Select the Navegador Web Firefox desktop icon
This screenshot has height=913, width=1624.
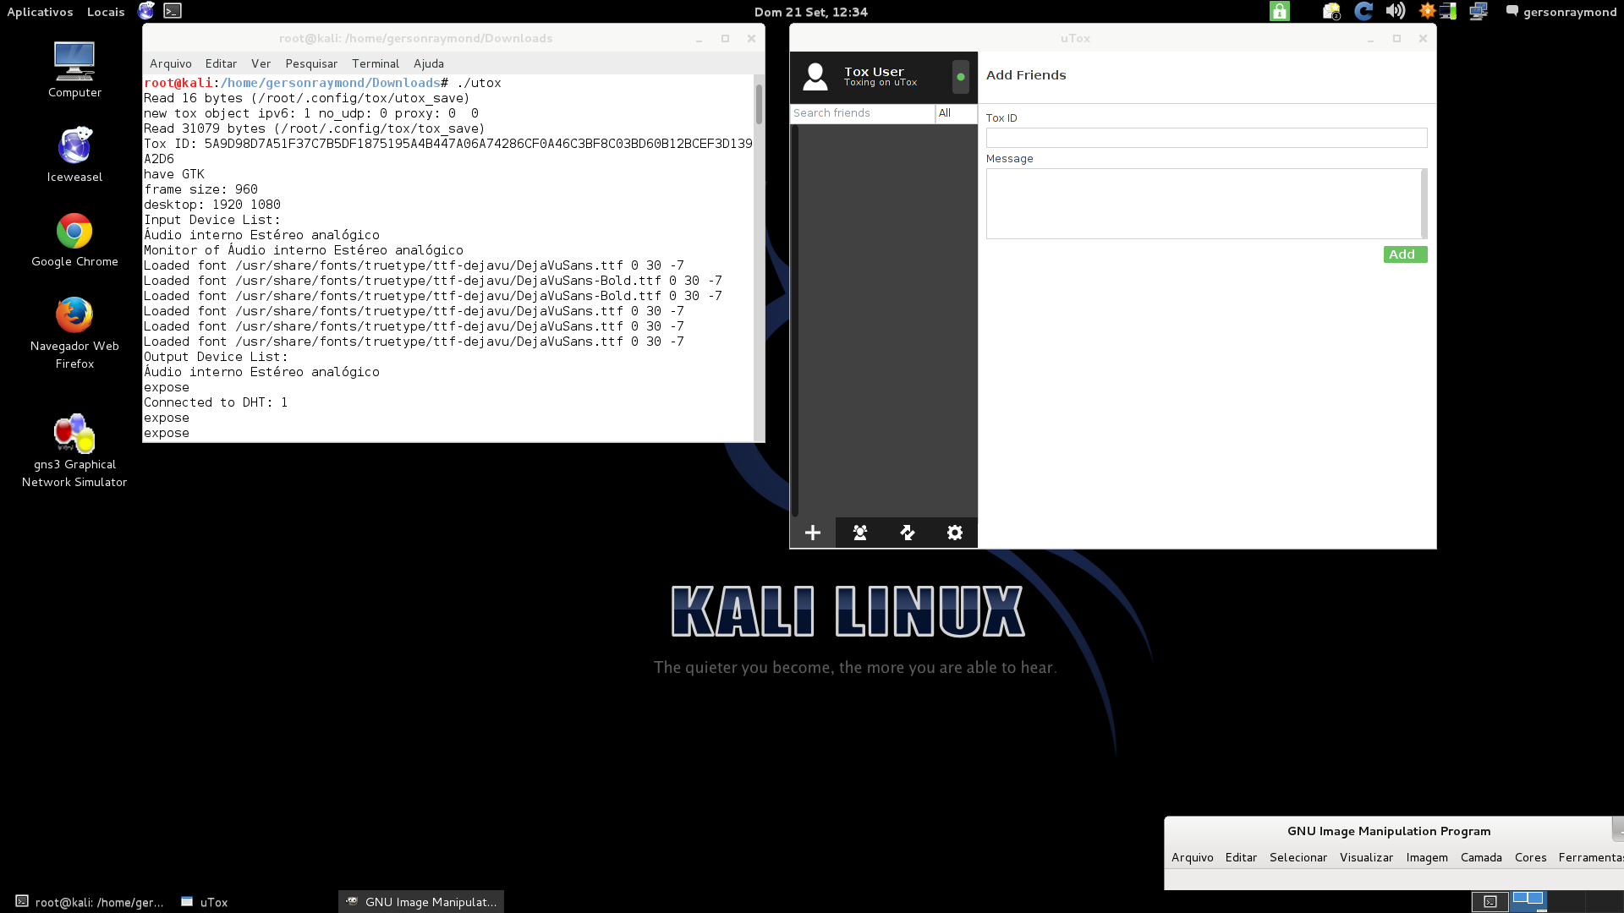tap(74, 333)
